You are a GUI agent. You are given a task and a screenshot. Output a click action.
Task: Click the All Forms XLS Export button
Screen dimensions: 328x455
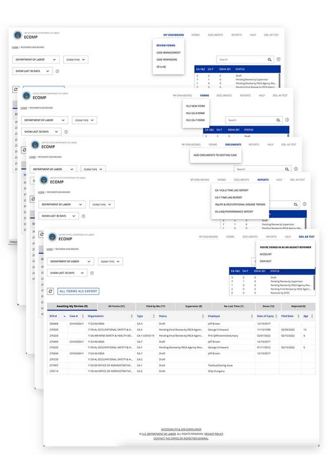[79, 291]
